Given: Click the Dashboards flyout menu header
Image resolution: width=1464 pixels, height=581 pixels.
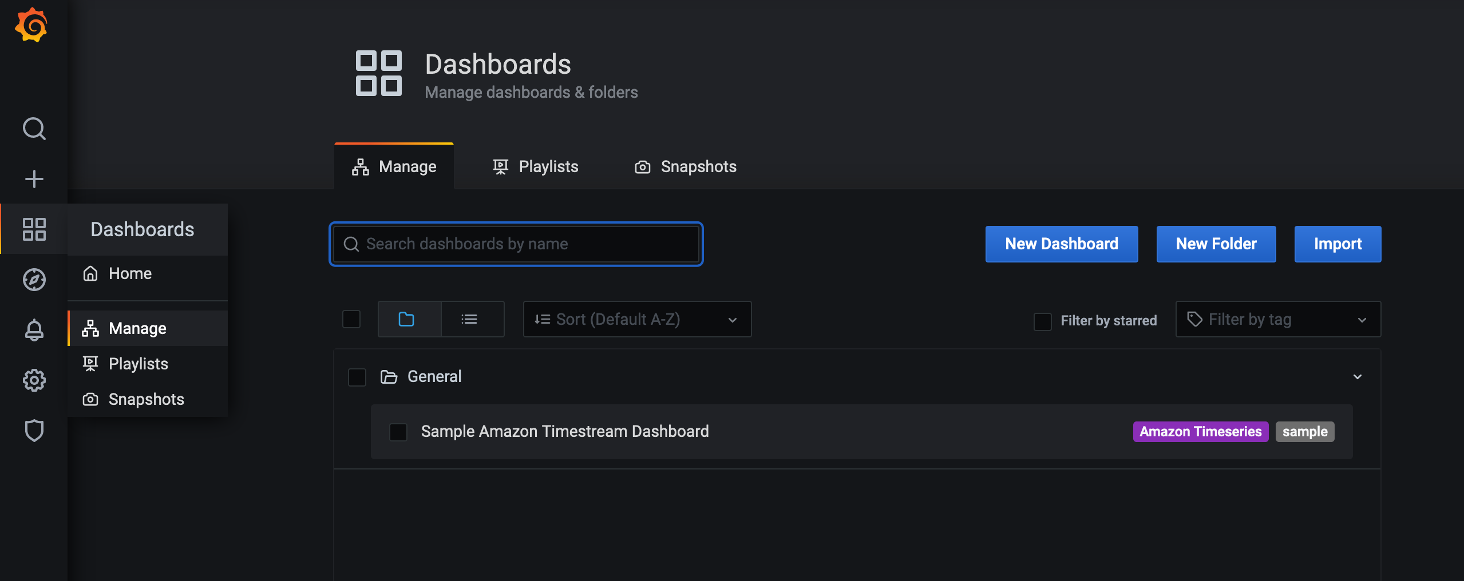Looking at the screenshot, I should 148,229.
